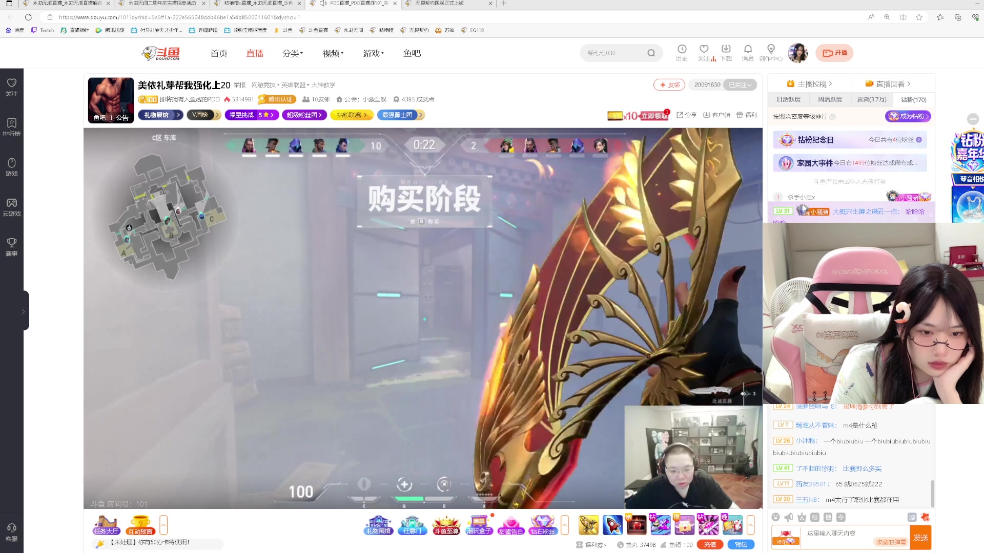
Task: Click the 充值 recharge button
Action: (x=710, y=544)
